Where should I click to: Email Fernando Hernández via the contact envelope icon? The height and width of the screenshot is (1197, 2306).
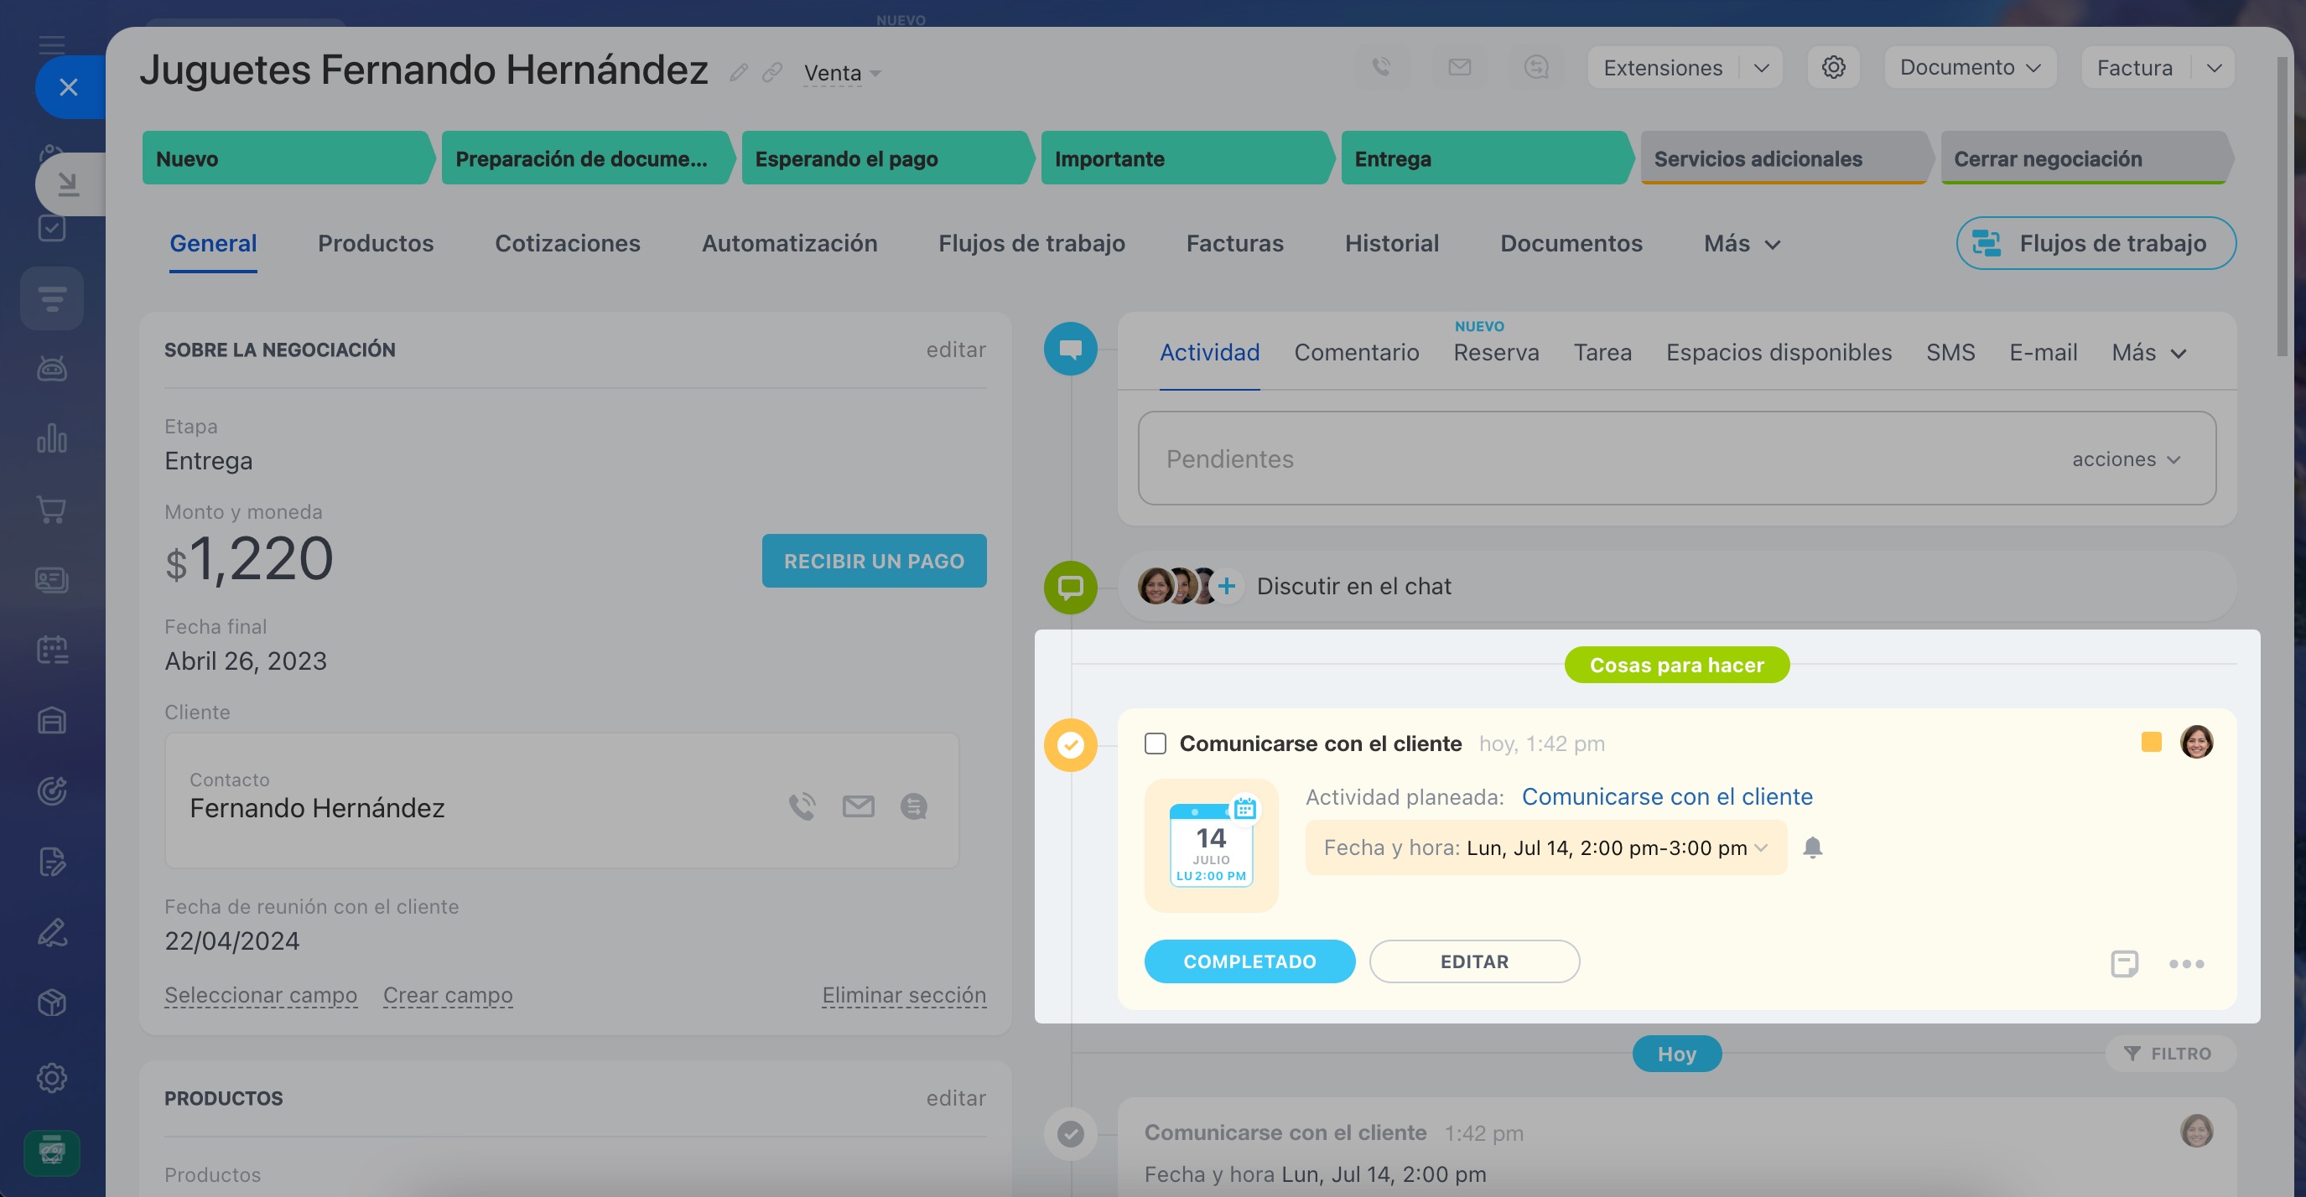(x=858, y=806)
